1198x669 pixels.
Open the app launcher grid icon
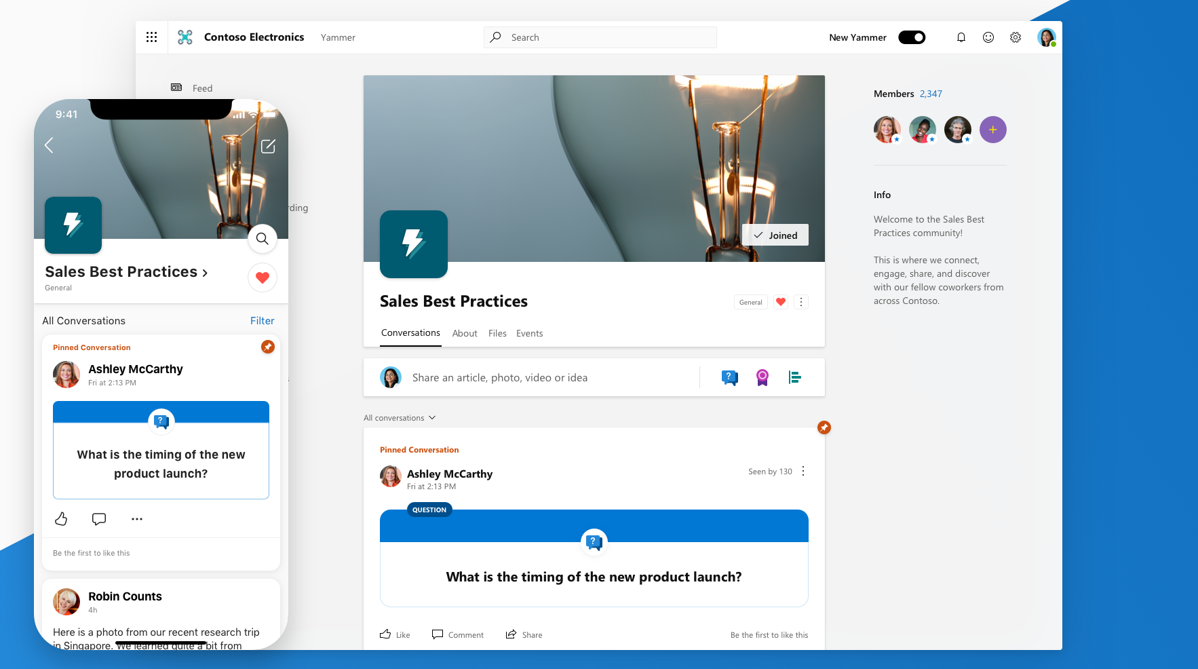tap(151, 37)
